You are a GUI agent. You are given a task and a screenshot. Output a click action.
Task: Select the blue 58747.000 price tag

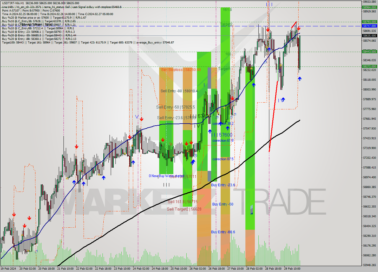369,26
